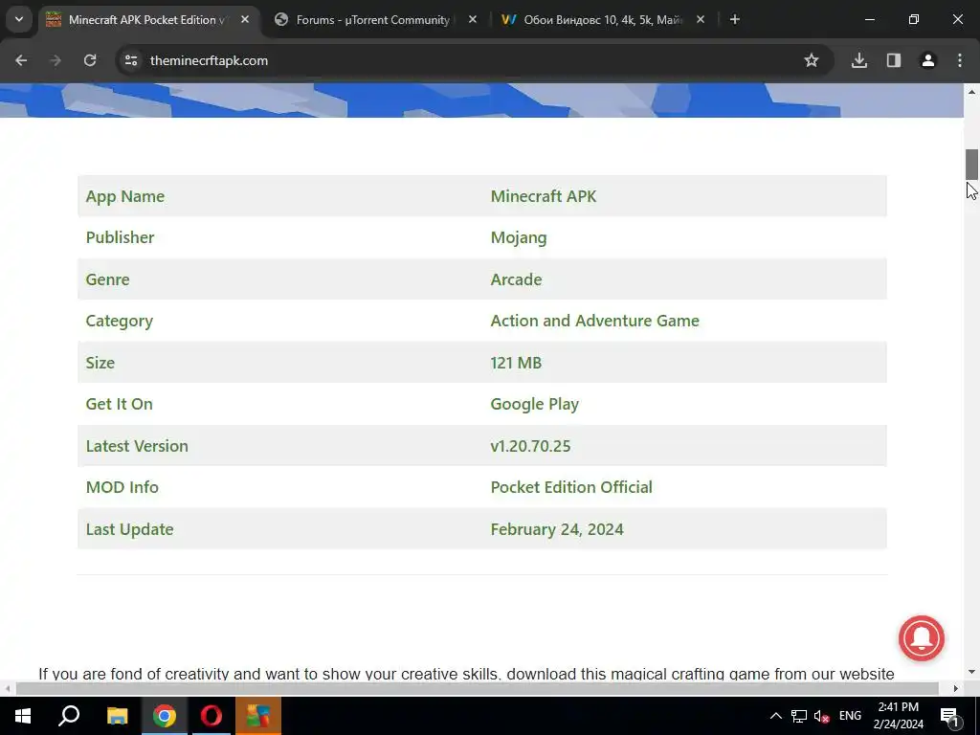
Task: Minimize the Chrome window
Action: (x=869, y=19)
